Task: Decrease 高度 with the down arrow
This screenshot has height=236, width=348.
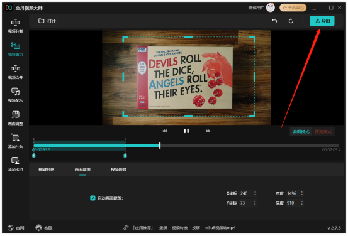Action: point(301,205)
